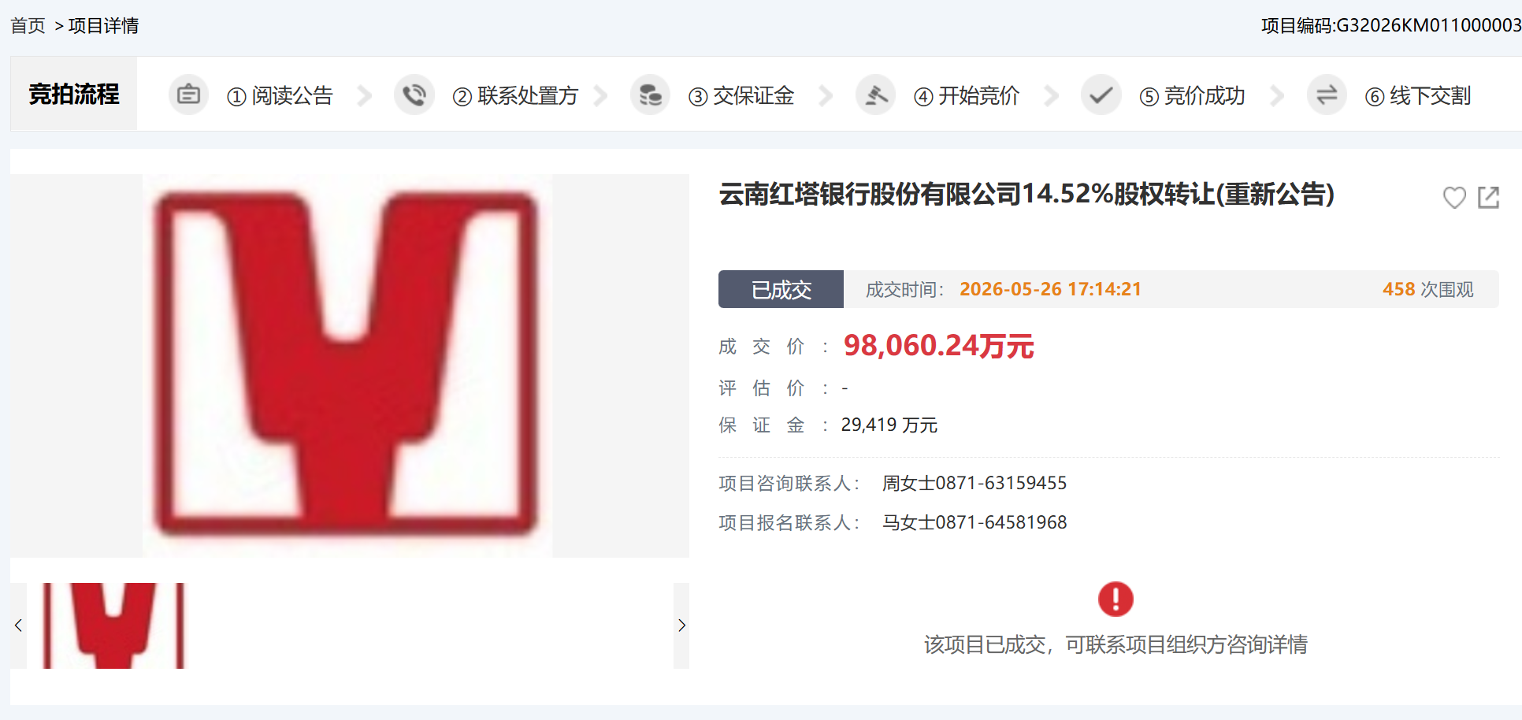Select step ④ 开始竞价 label
The height and width of the screenshot is (720, 1522).
[x=967, y=96]
